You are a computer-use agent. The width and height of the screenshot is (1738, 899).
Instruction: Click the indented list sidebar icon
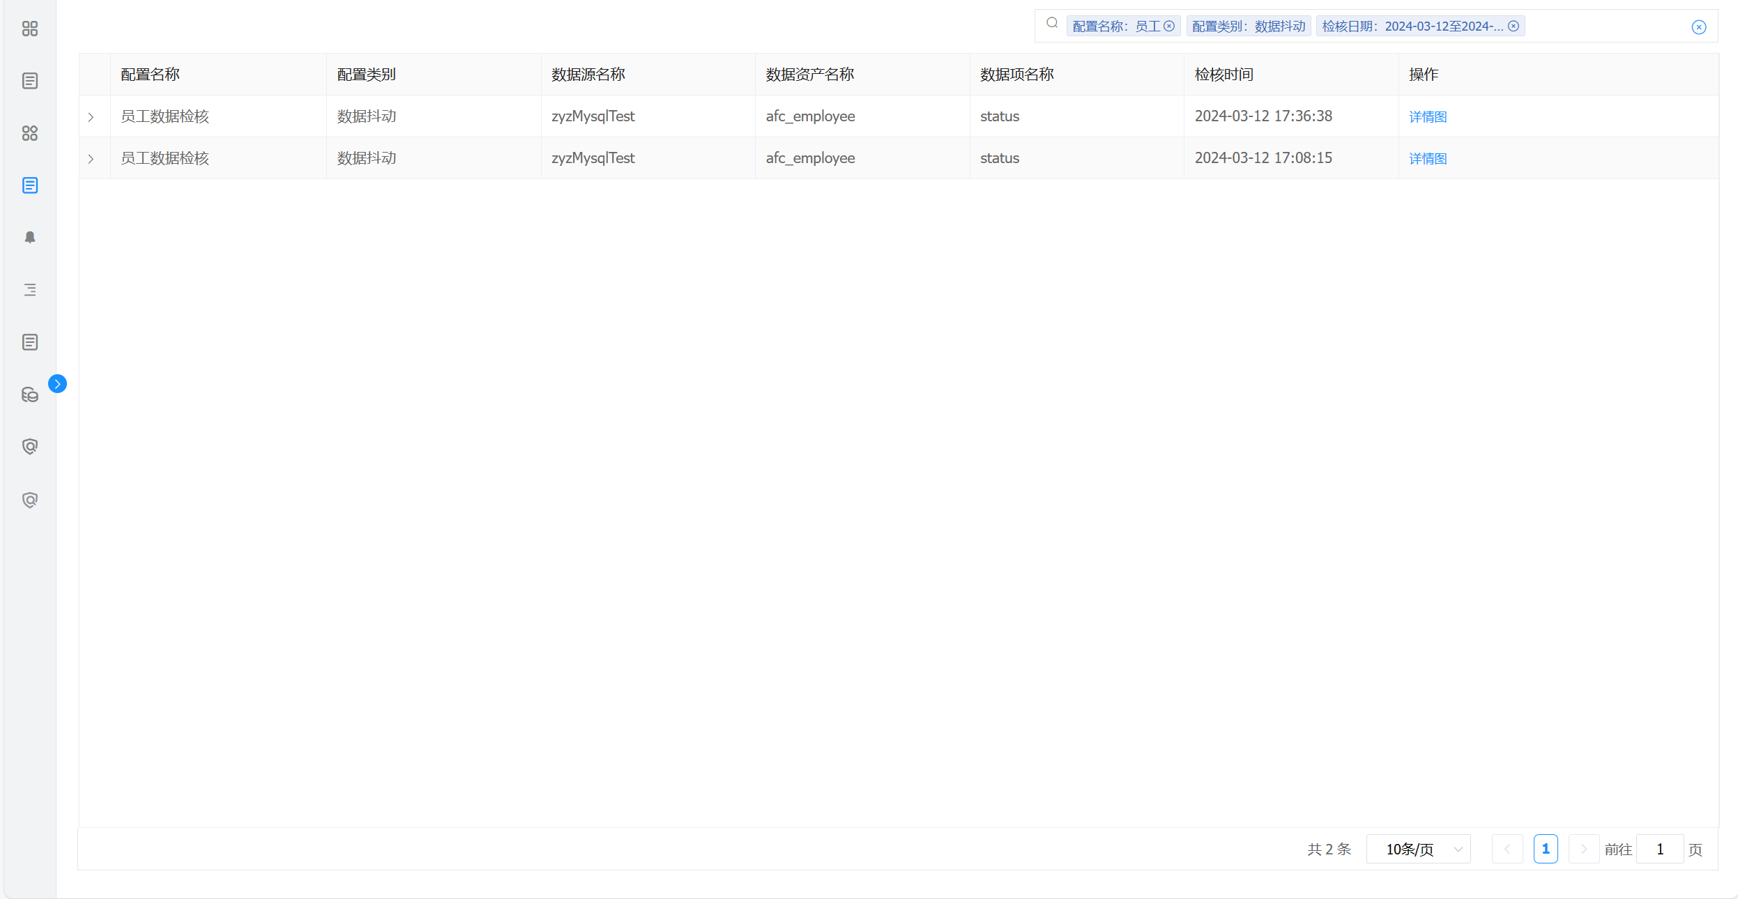(x=29, y=290)
